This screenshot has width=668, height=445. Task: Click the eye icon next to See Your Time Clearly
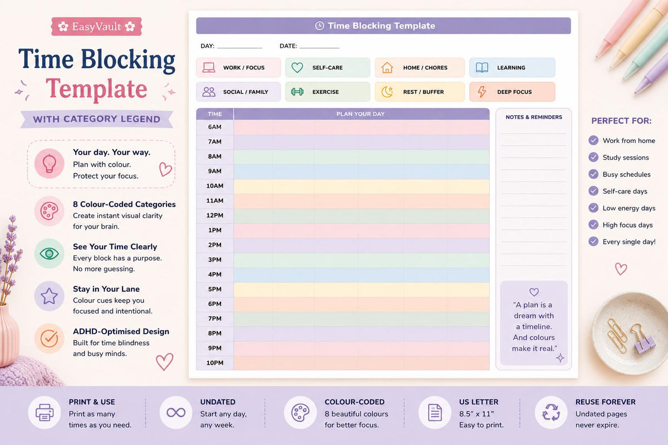(x=49, y=254)
